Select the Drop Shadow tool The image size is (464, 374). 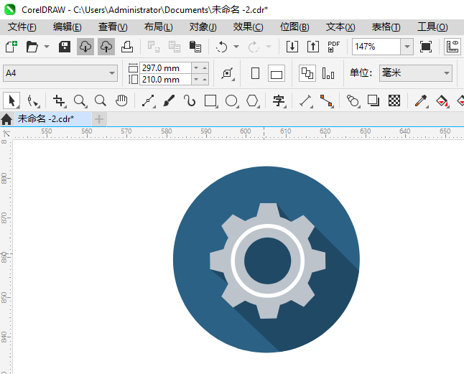tap(373, 100)
